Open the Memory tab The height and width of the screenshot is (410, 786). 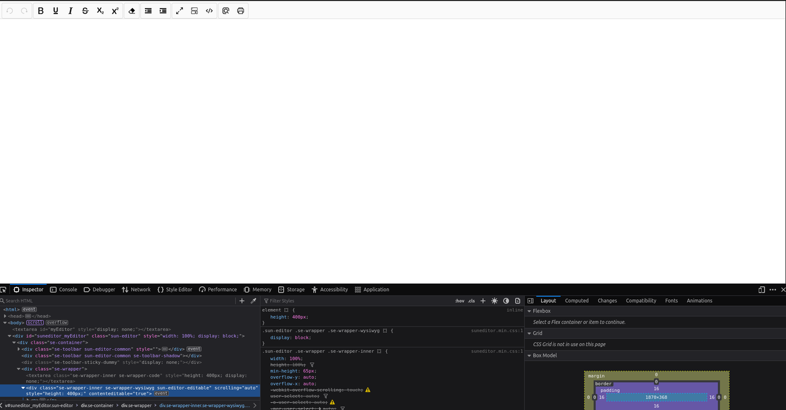point(257,289)
